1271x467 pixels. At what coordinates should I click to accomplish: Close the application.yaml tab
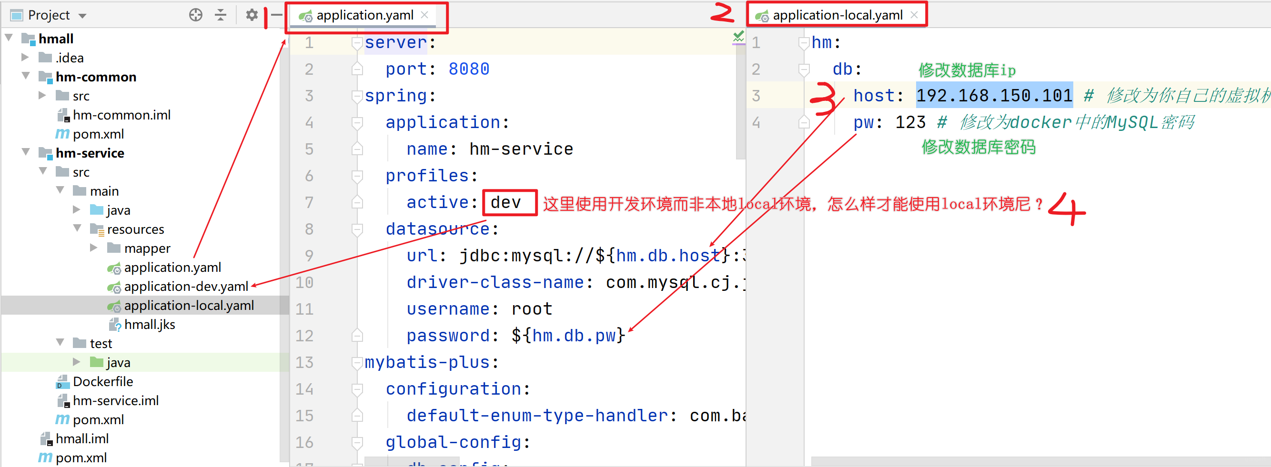pos(424,15)
